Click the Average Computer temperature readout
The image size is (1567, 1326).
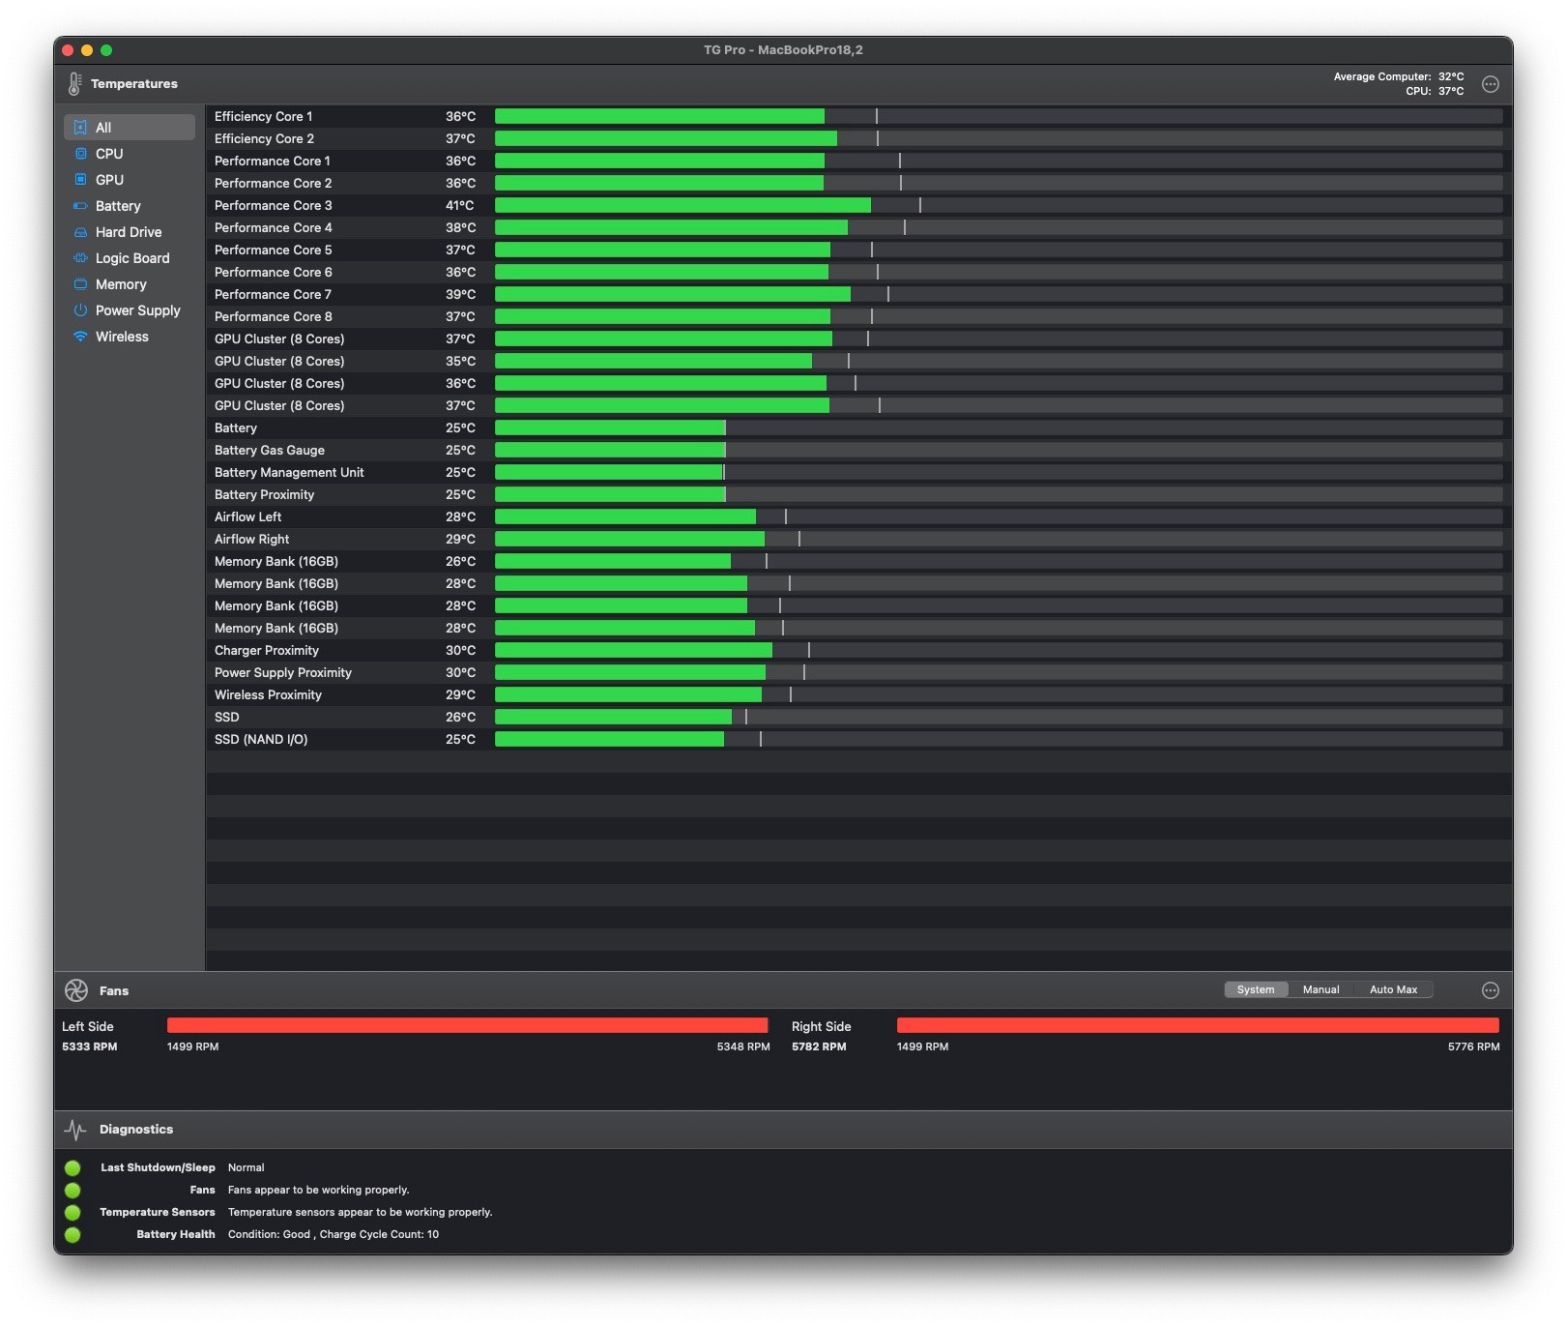tap(1399, 76)
